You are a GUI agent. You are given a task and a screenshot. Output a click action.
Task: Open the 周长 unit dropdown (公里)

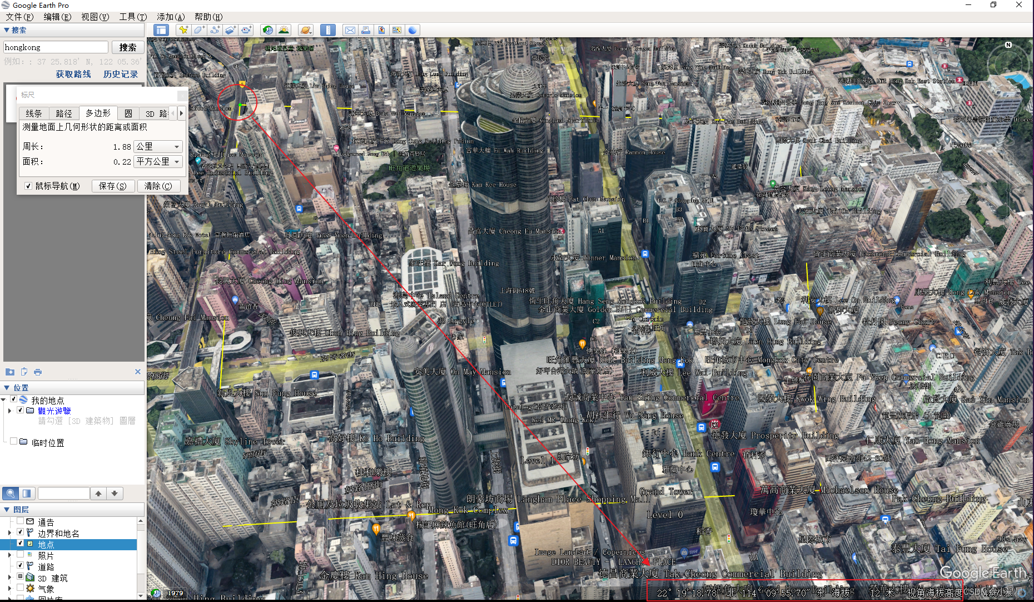[x=158, y=146]
